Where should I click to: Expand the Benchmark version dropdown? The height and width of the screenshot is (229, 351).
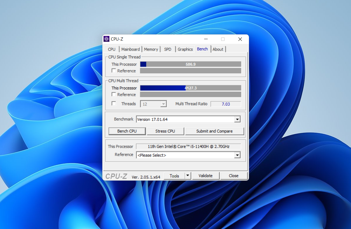(238, 119)
